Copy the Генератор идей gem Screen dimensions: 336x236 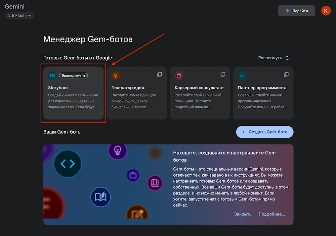click(160, 74)
